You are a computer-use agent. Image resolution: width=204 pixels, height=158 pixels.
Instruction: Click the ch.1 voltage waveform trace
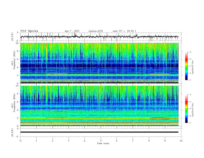99,37
